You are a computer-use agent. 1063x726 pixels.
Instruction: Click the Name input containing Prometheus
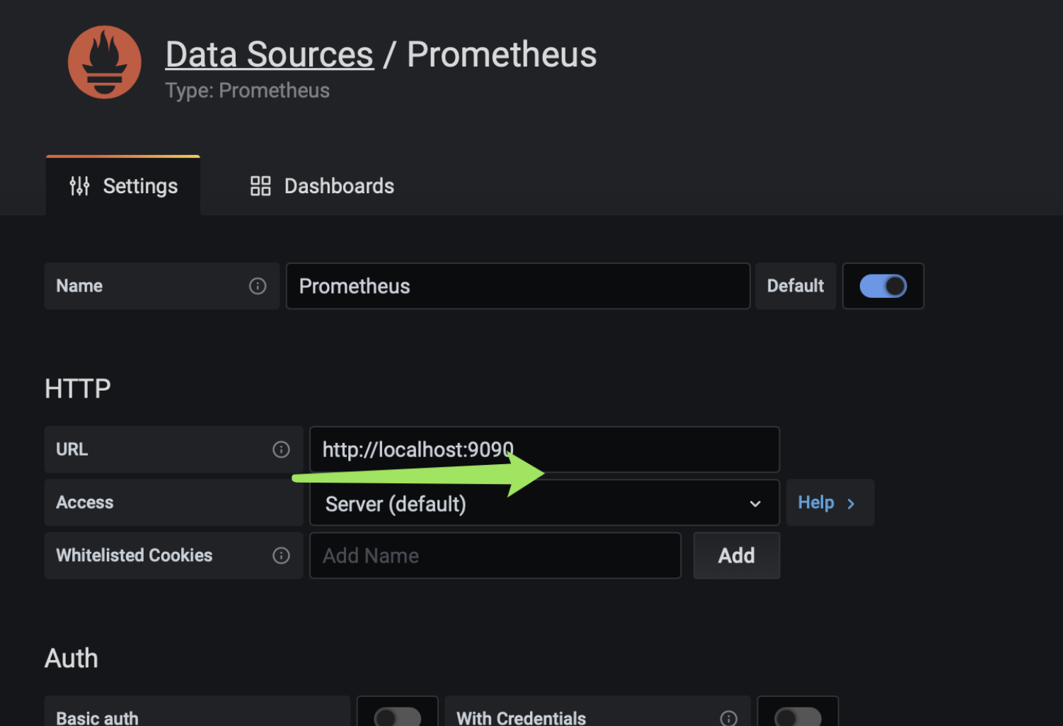(517, 286)
